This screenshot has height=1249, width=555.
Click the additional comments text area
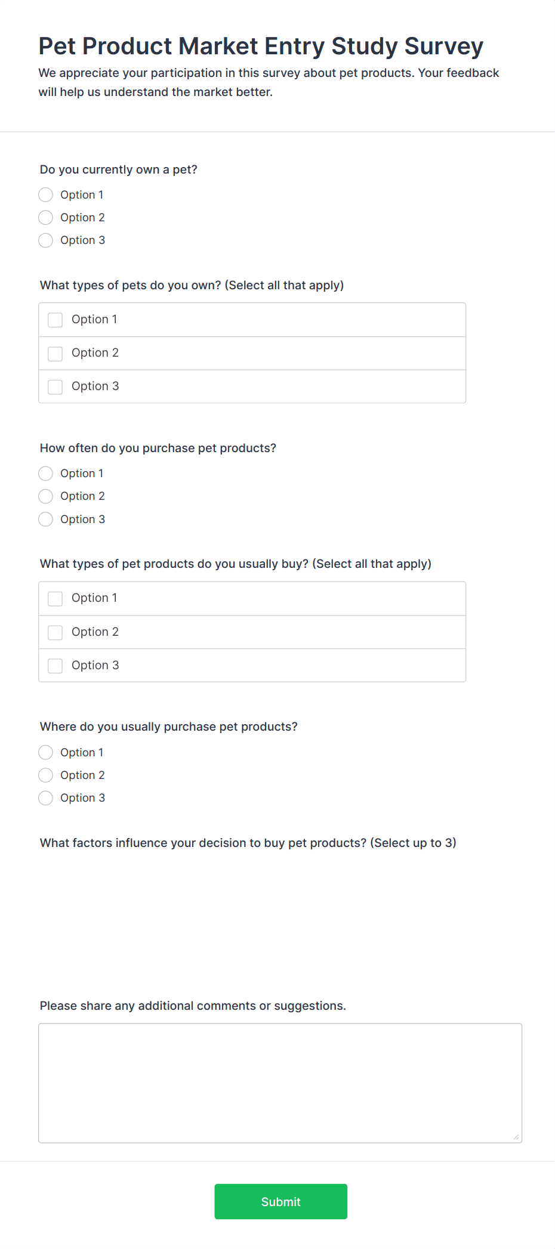(x=280, y=1083)
